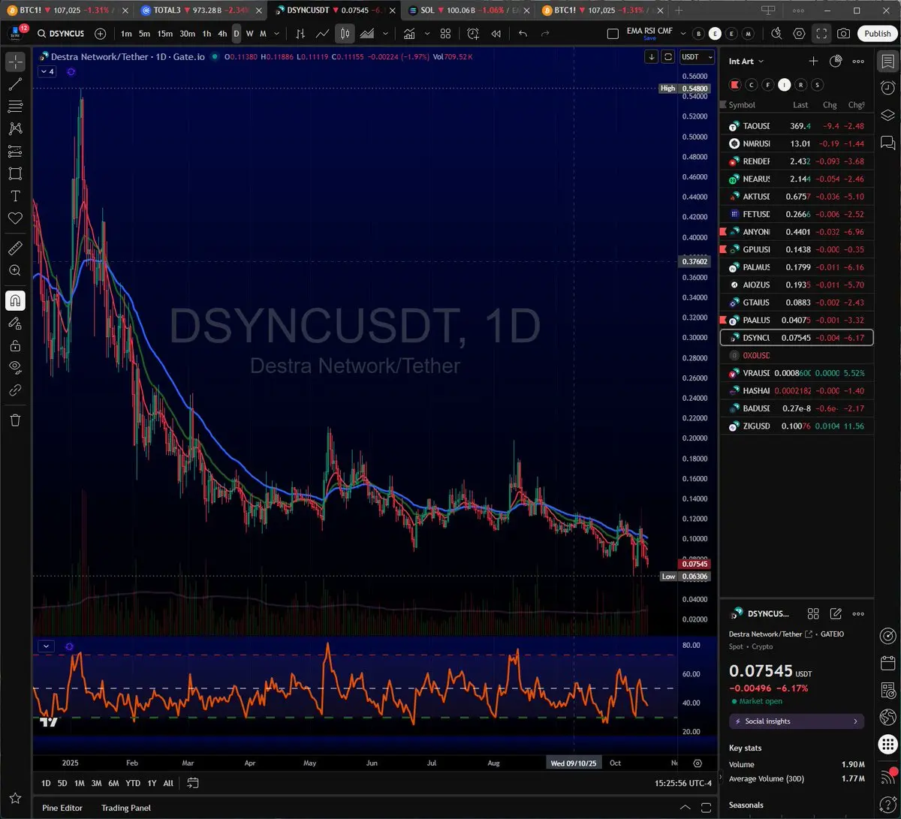Select the R watchlist filter circle

point(801,85)
